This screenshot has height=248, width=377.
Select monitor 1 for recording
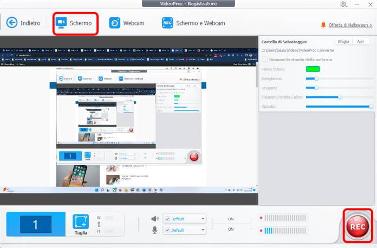point(36,224)
